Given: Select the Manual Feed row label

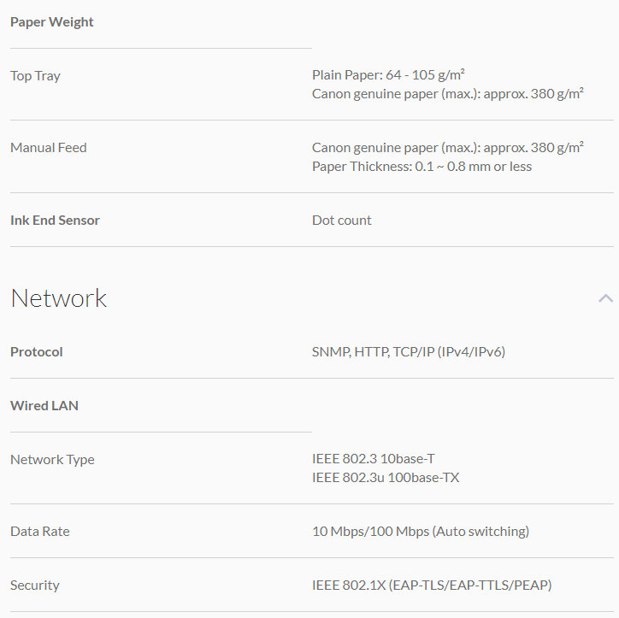Looking at the screenshot, I should pos(49,148).
